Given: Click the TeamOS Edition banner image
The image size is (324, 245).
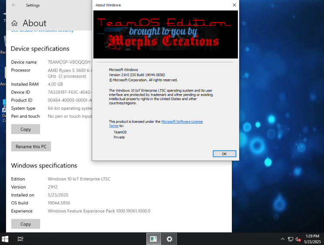Looking at the screenshot, I should [x=166, y=34].
